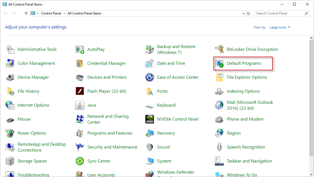314x177 pixels.
Task: Open the Color Management icon
Action: click(x=10, y=63)
